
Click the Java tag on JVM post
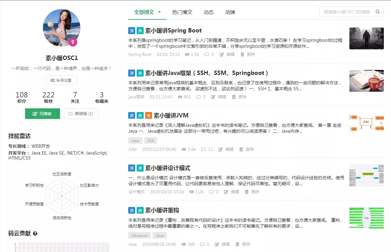click(x=135, y=141)
